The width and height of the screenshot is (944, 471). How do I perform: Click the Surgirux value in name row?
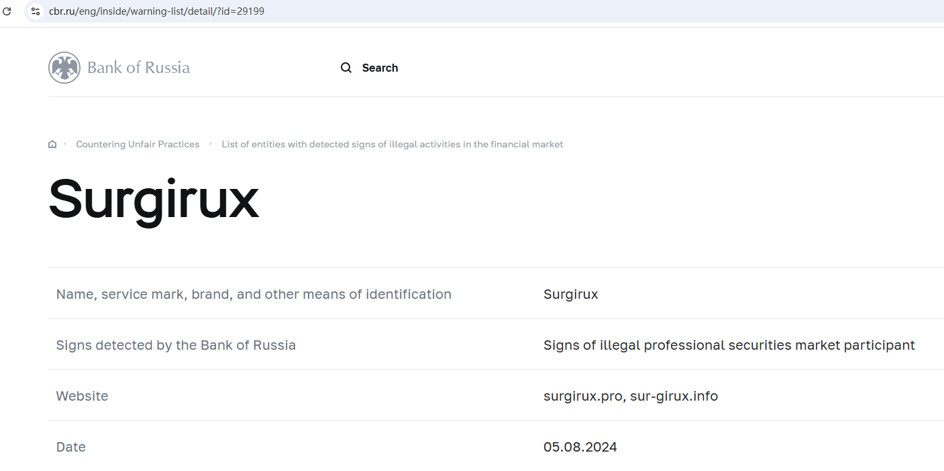point(570,294)
